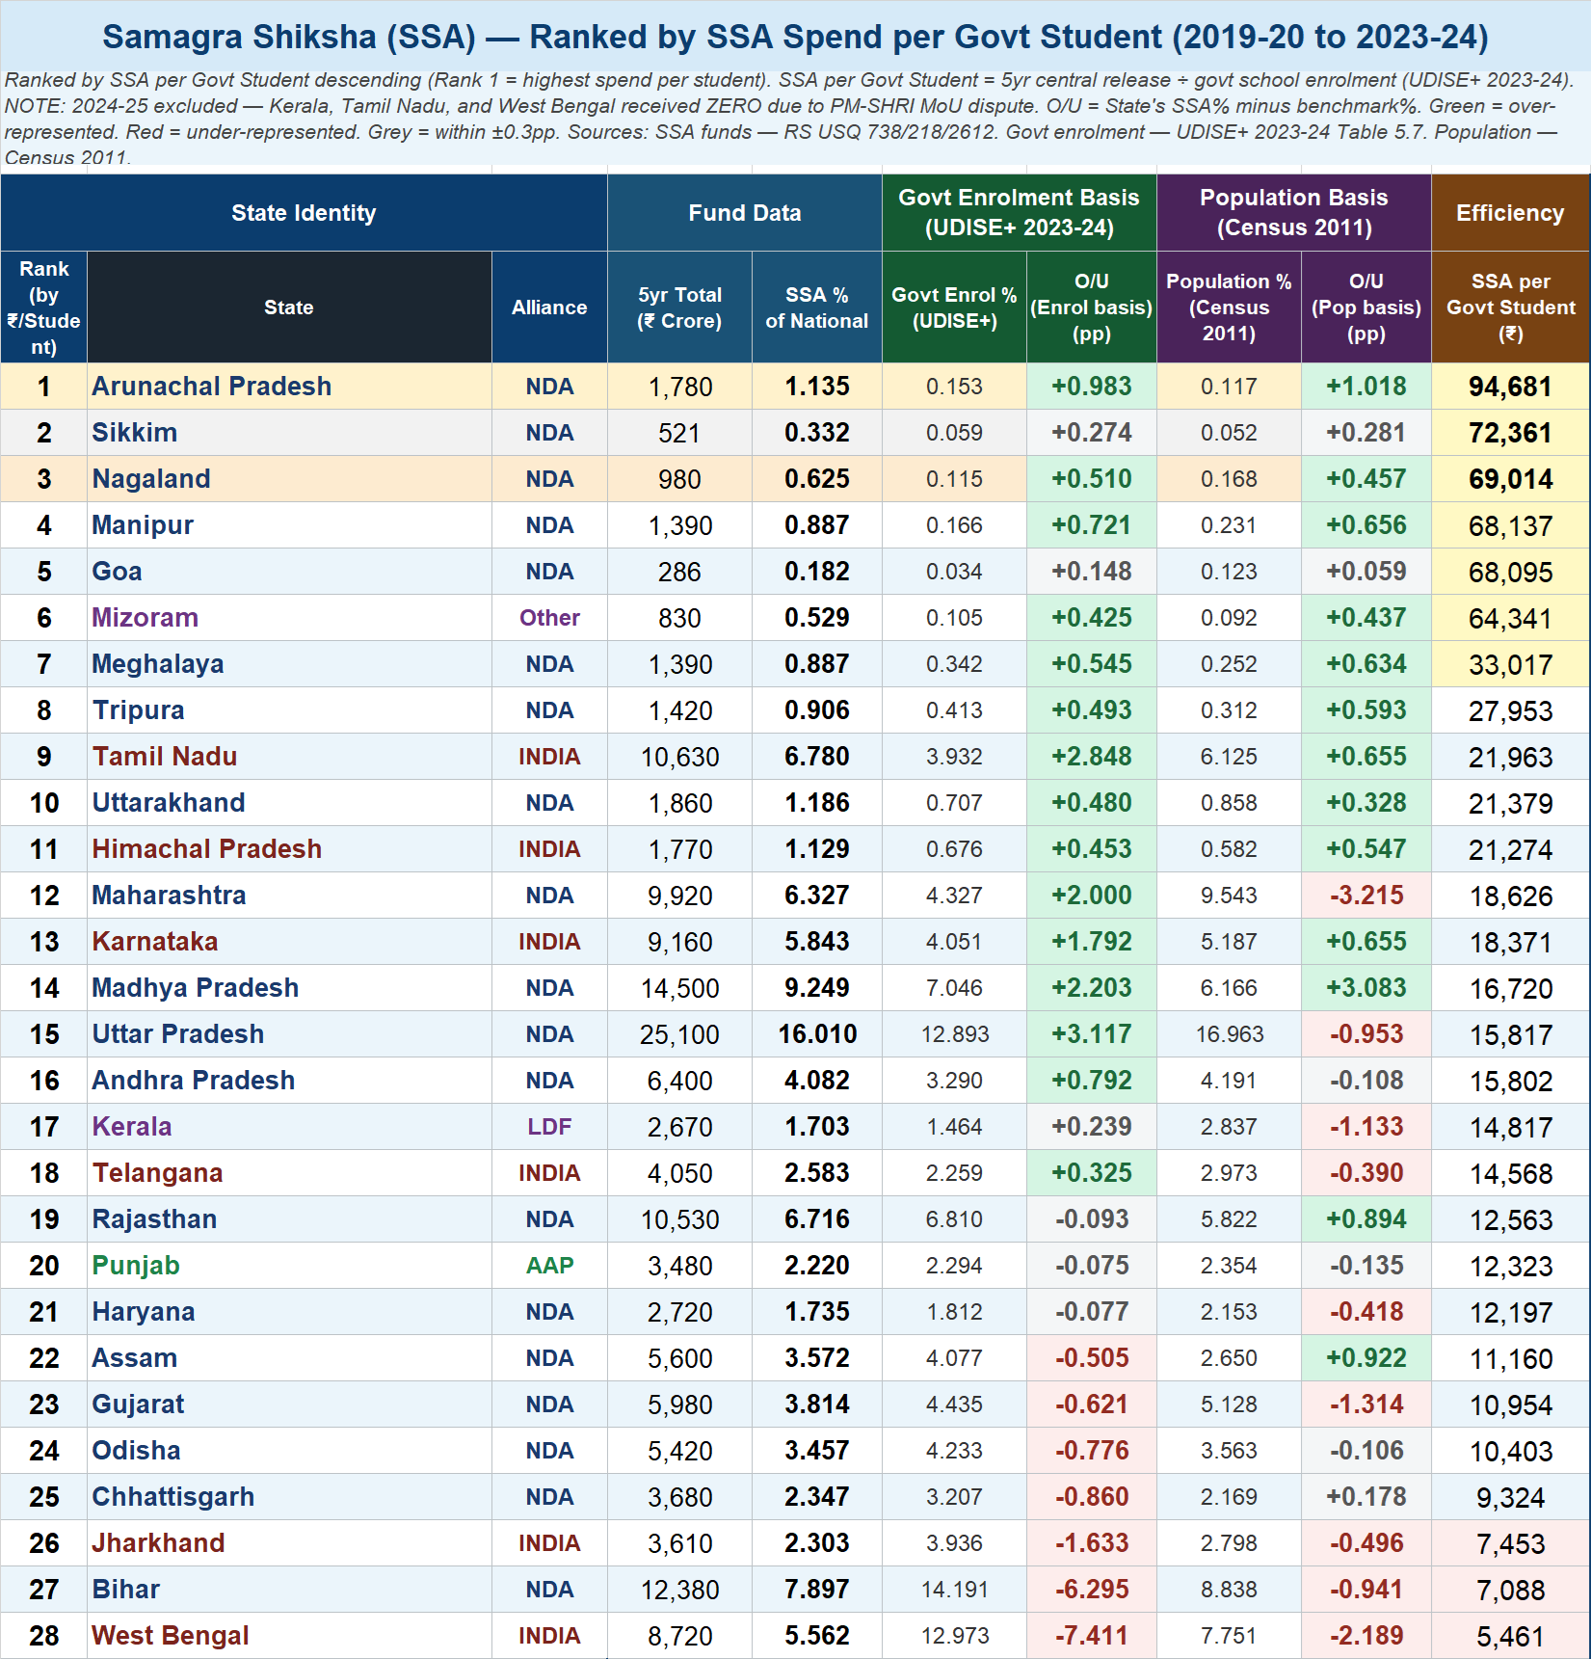Viewport: 1591px width, 1659px height.
Task: Click the SSA per Govt Student header
Action: [x=1509, y=308]
